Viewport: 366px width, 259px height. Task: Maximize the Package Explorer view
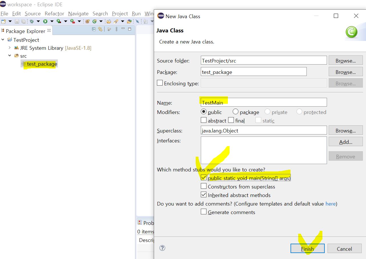click(x=130, y=29)
